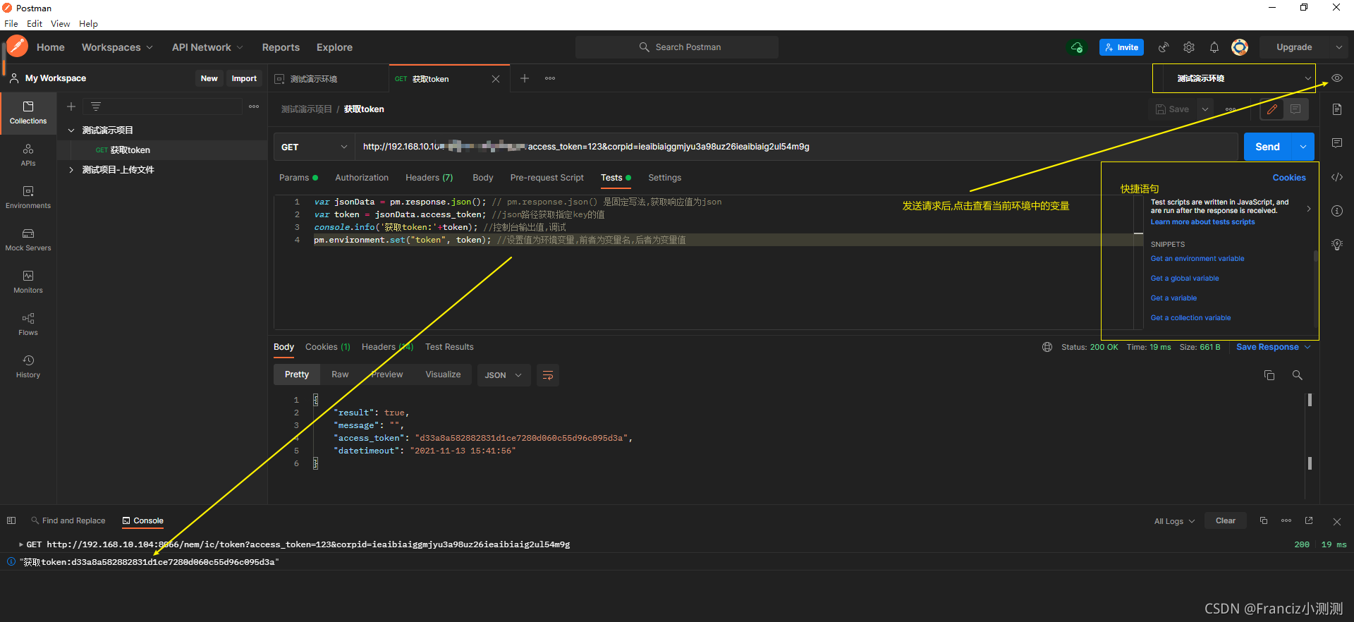Image resolution: width=1354 pixels, height=622 pixels.
Task: Open the request info icon
Action: 1336,211
